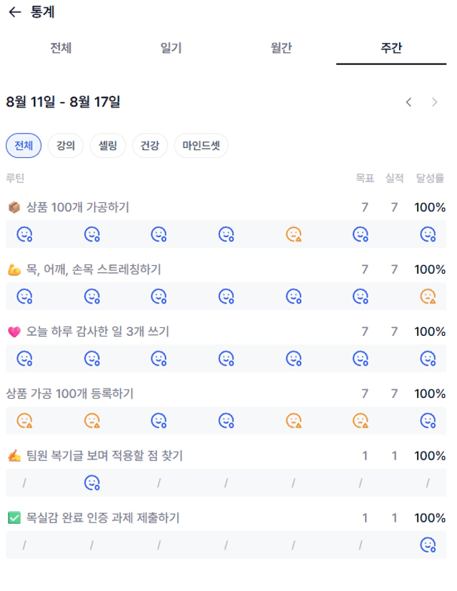Advance to next week with right chevron

pyautogui.click(x=434, y=102)
